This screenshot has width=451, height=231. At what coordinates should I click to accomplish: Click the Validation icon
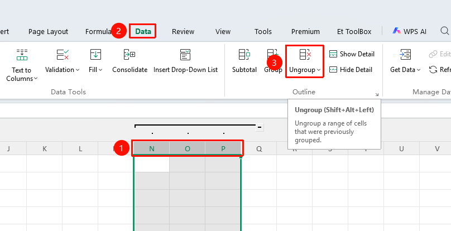coord(63,54)
